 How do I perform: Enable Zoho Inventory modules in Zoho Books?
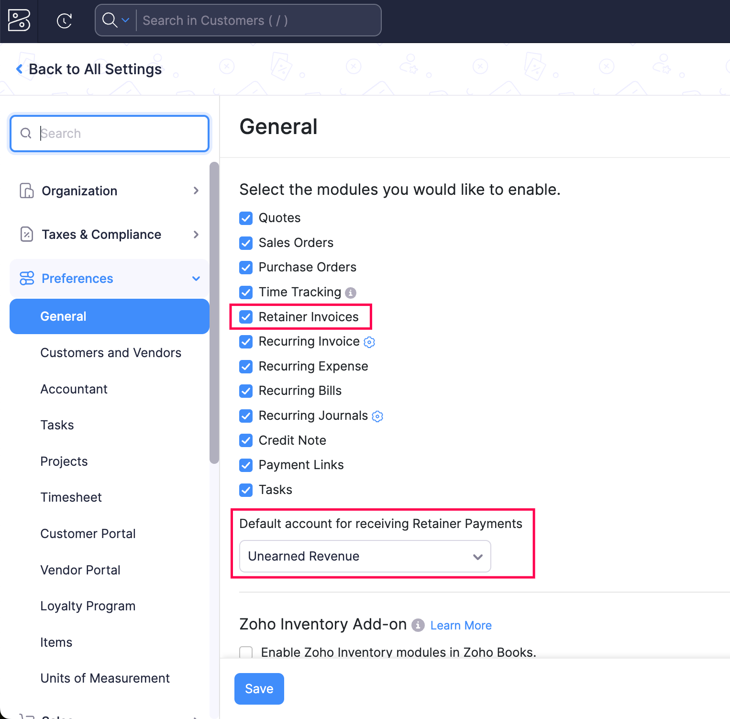[x=245, y=652]
